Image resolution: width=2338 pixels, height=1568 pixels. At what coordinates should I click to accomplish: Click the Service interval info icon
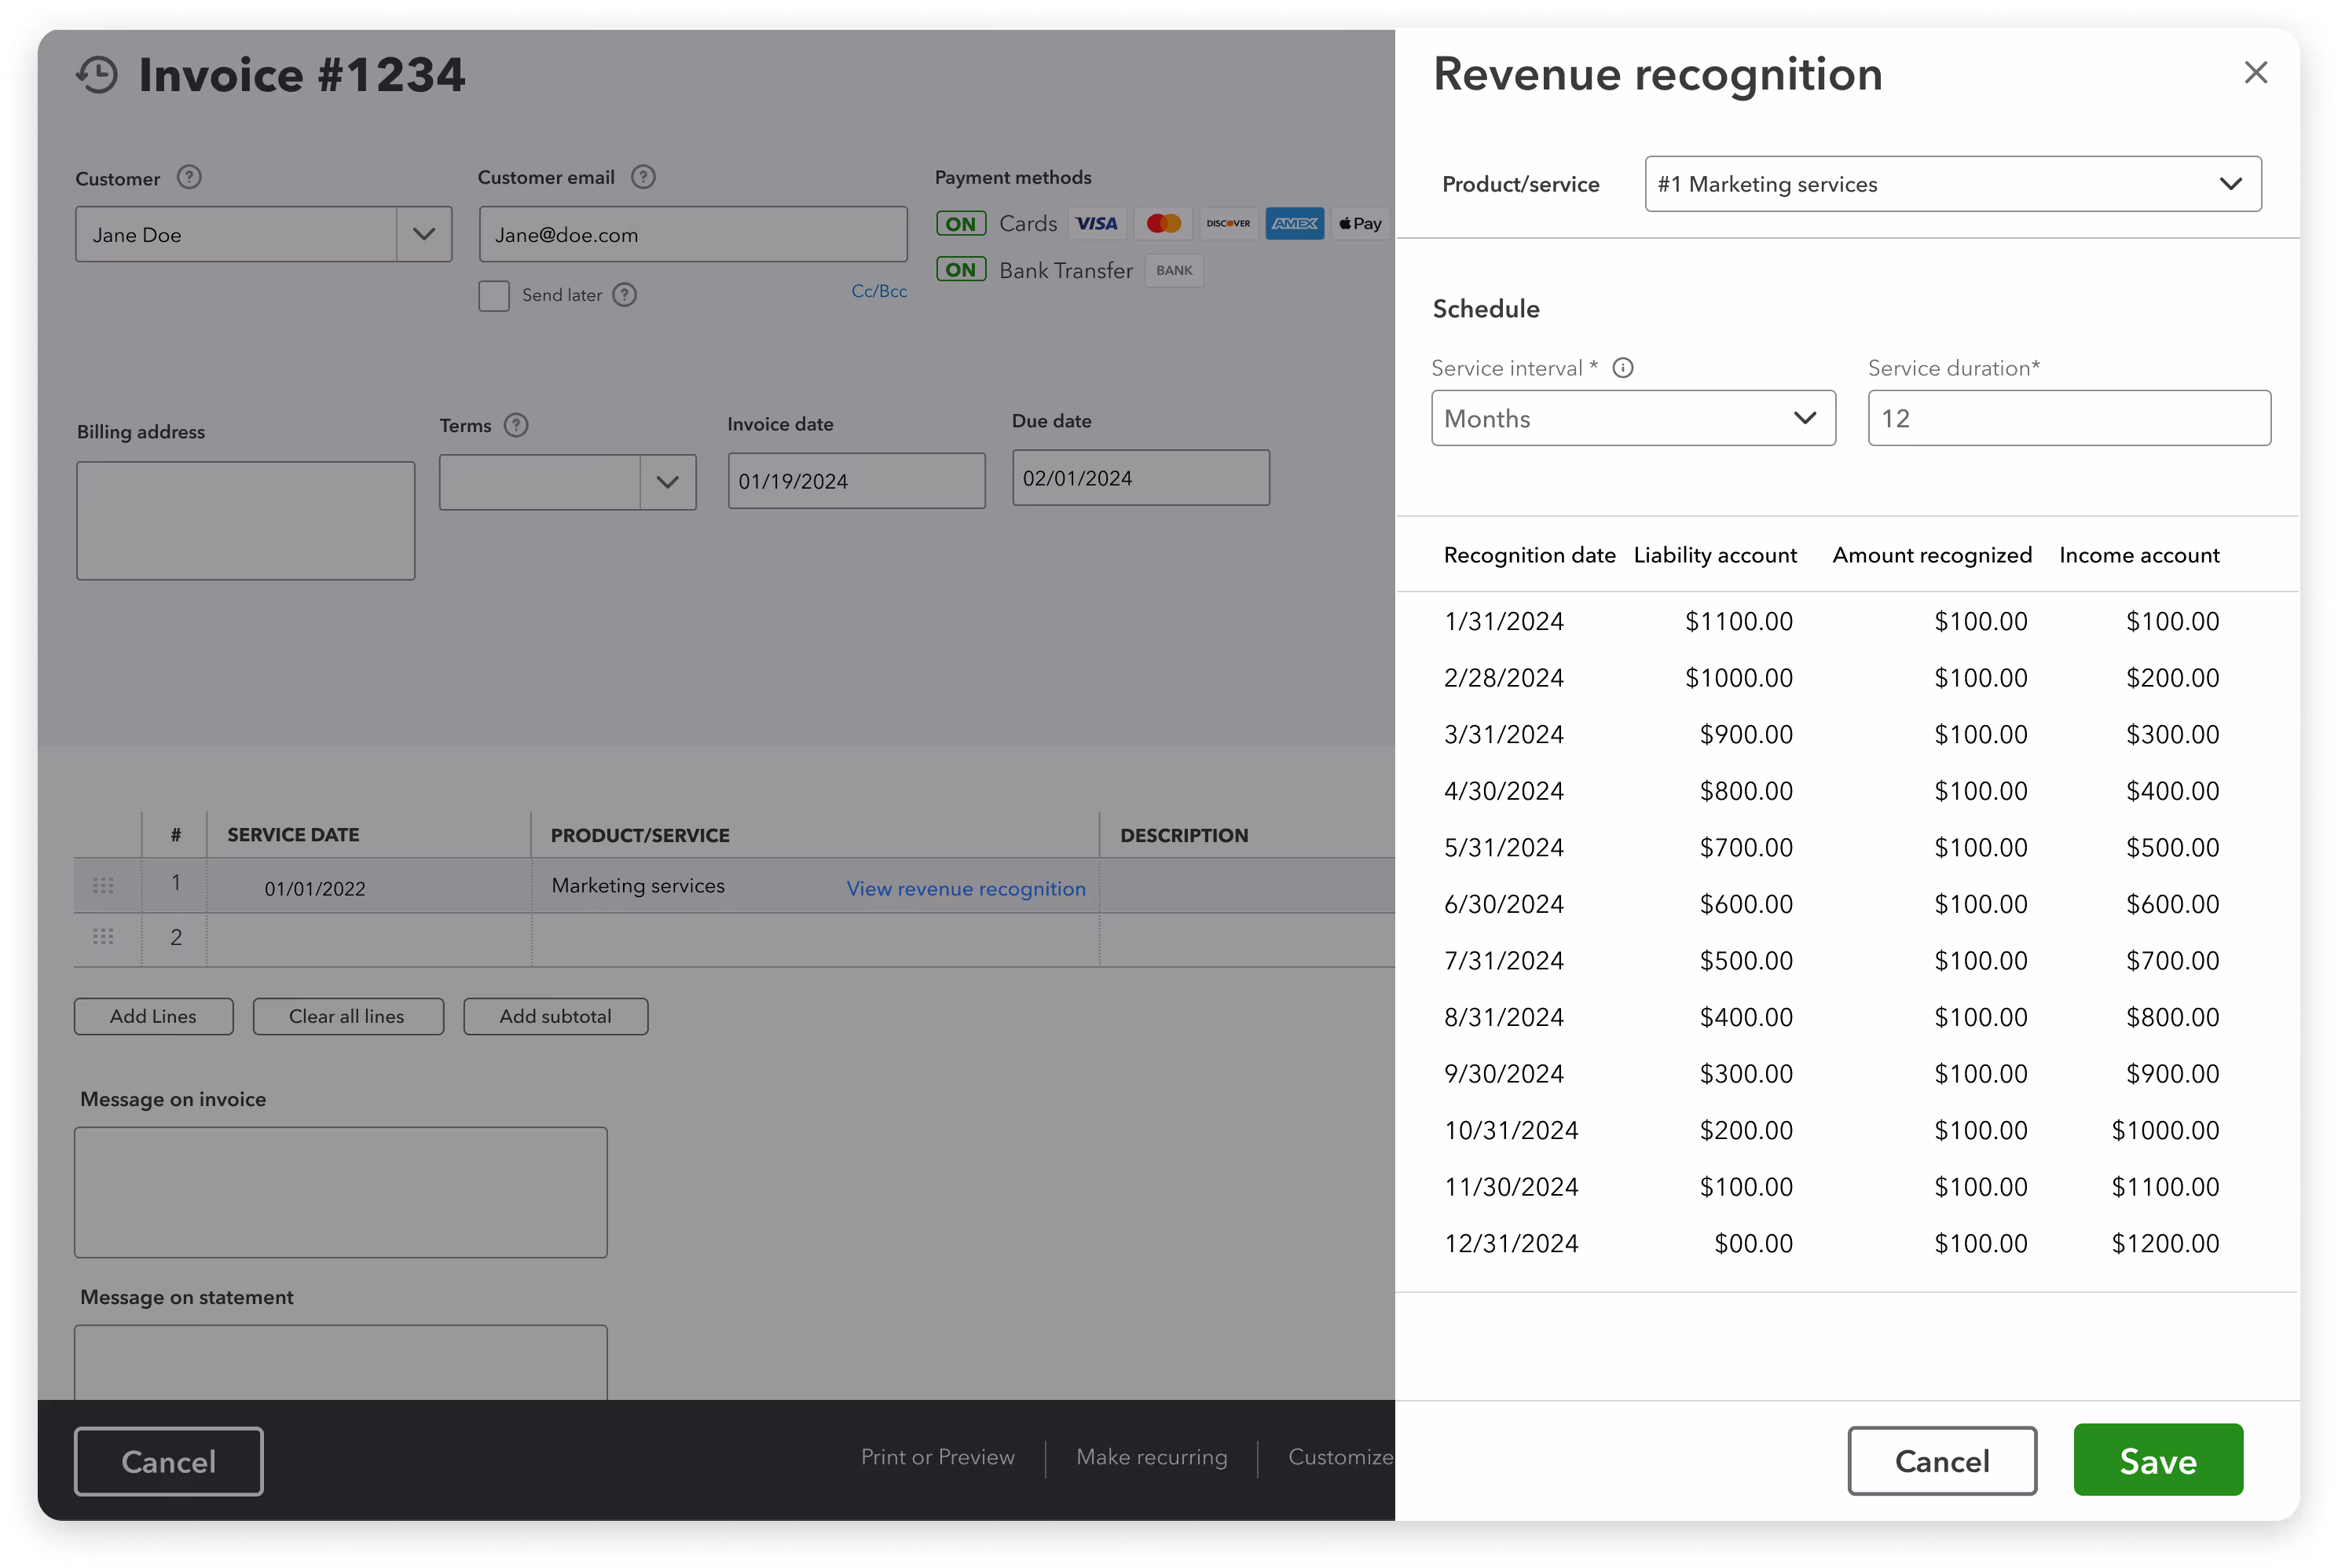pyautogui.click(x=1623, y=368)
